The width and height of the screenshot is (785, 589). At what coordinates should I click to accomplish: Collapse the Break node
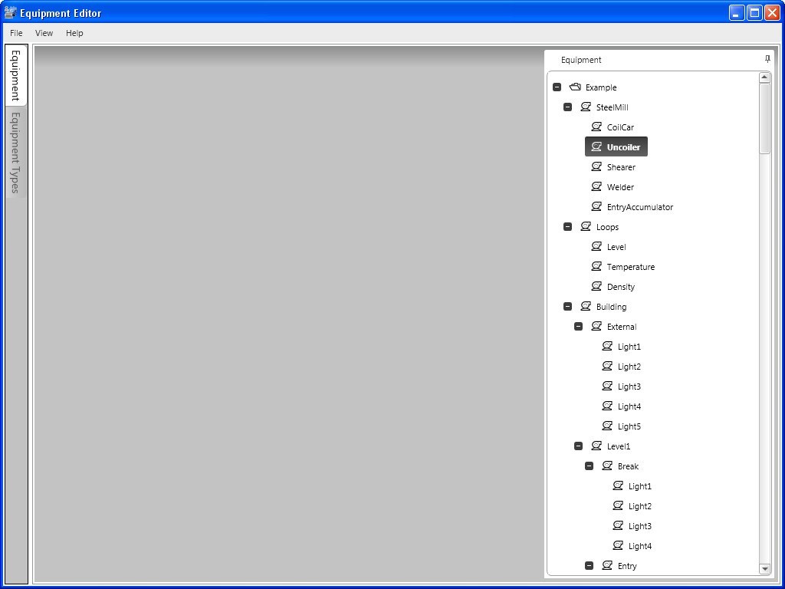[590, 466]
